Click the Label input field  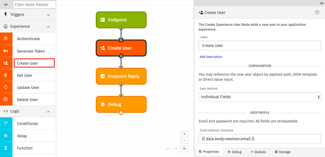click(260, 45)
